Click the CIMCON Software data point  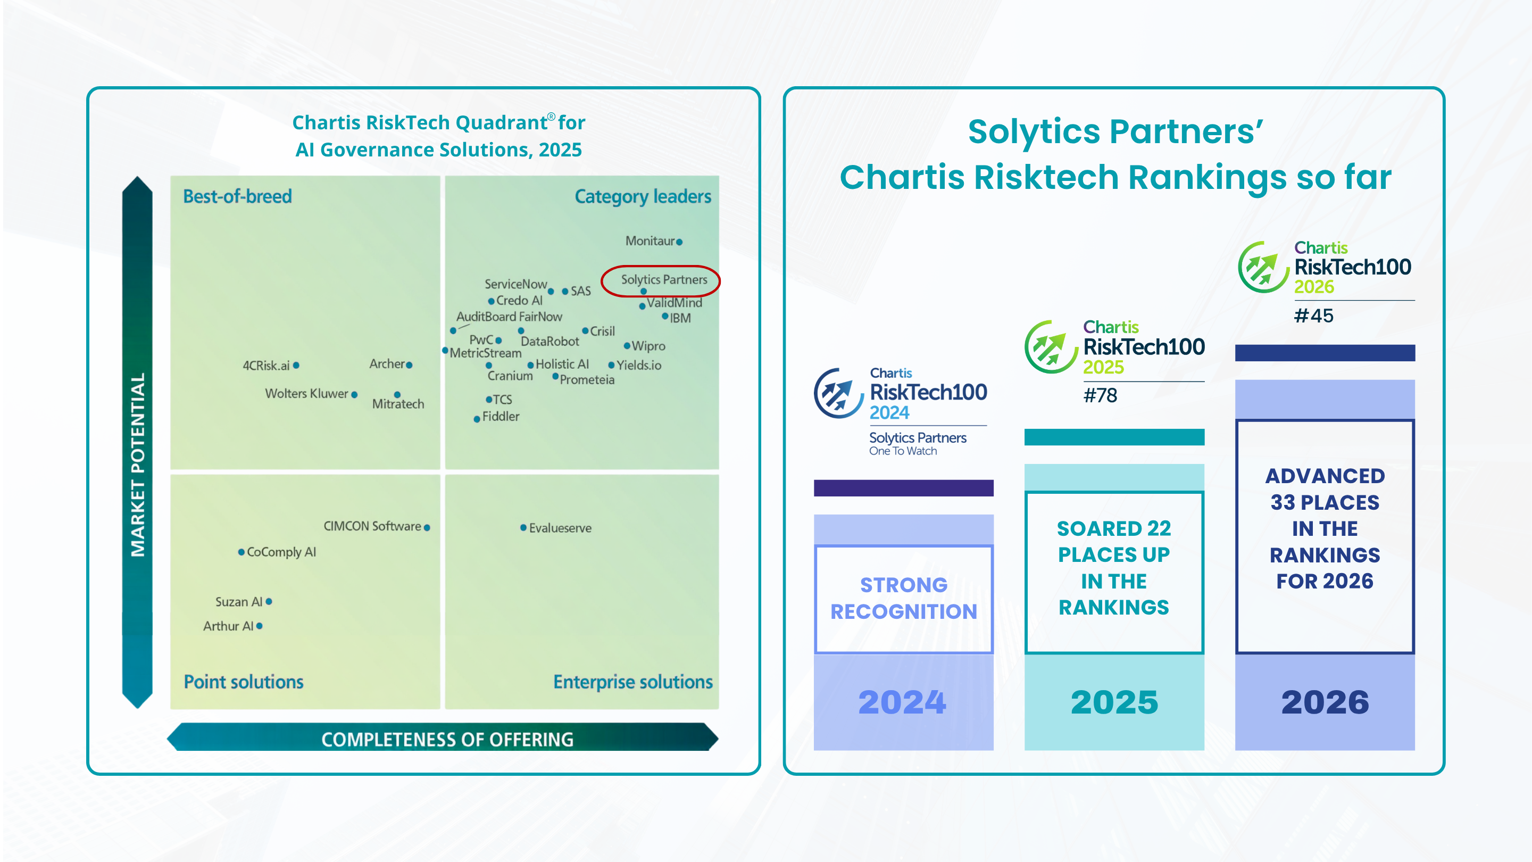coord(427,528)
